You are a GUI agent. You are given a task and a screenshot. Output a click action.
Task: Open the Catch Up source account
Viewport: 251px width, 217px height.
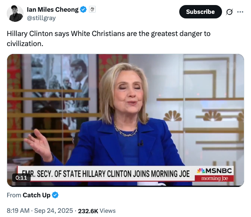coord(37,195)
